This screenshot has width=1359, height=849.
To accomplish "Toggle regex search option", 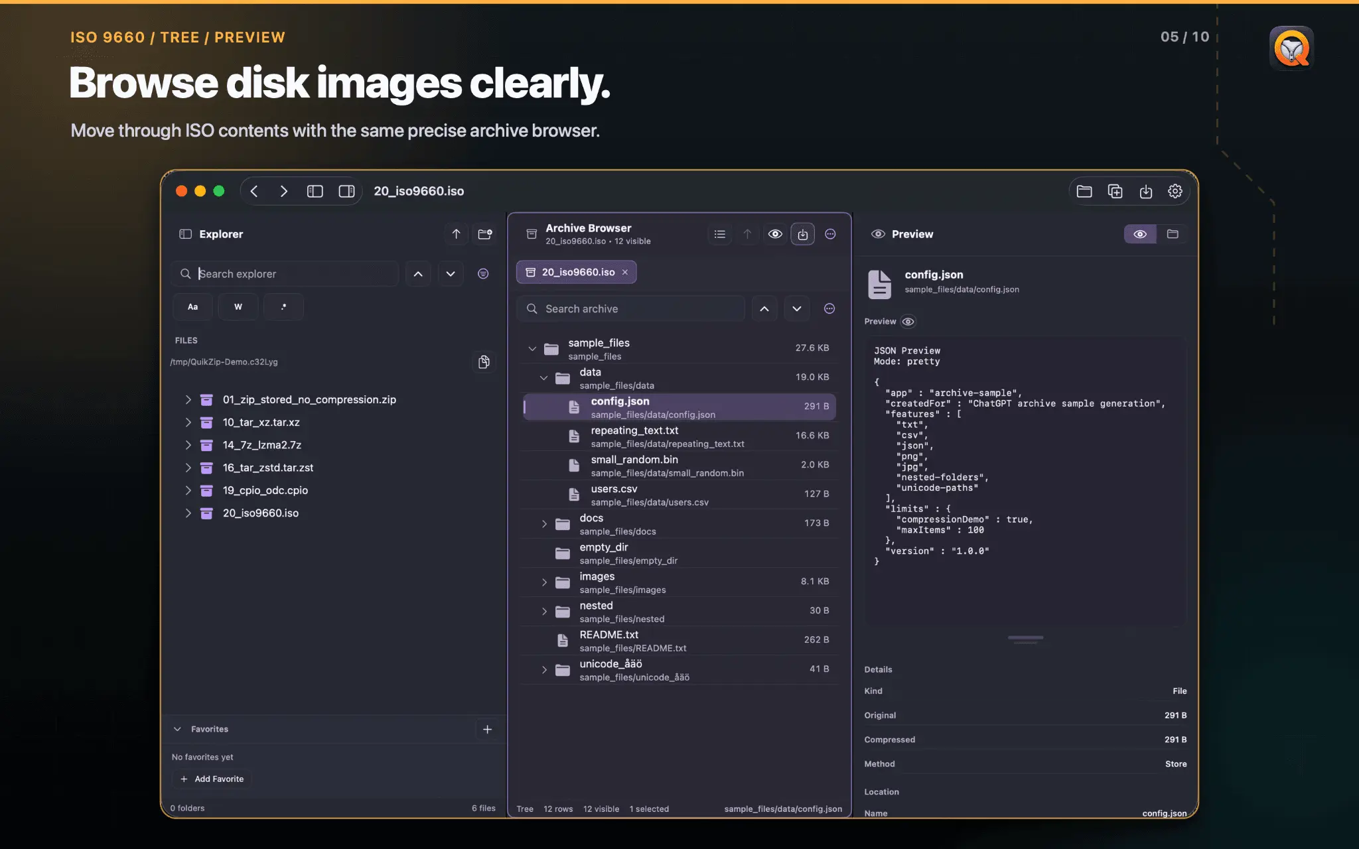I will [x=283, y=306].
